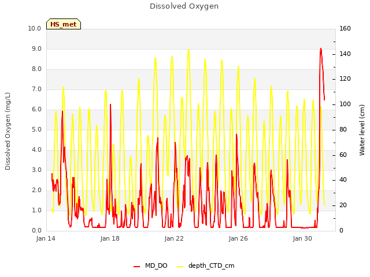Click the Dissolved Oxygen (mg/L) axis label
The width and height of the screenshot is (370, 277).
(8, 131)
